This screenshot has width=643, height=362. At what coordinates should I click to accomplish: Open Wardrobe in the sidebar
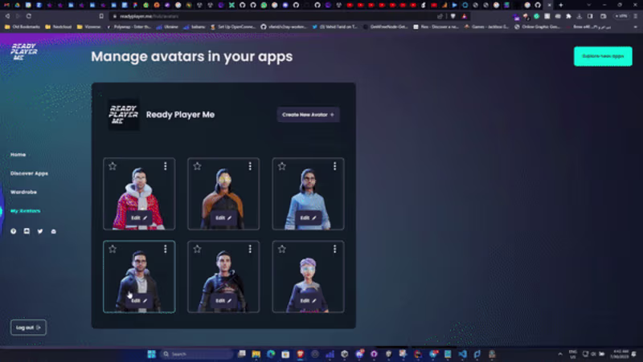24,192
